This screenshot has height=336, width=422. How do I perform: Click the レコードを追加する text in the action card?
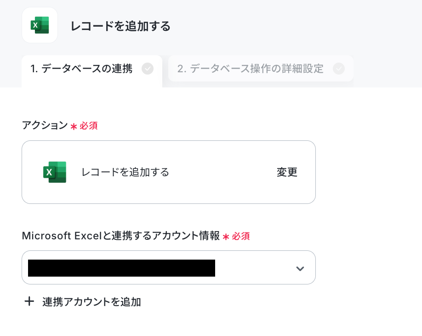coord(125,172)
